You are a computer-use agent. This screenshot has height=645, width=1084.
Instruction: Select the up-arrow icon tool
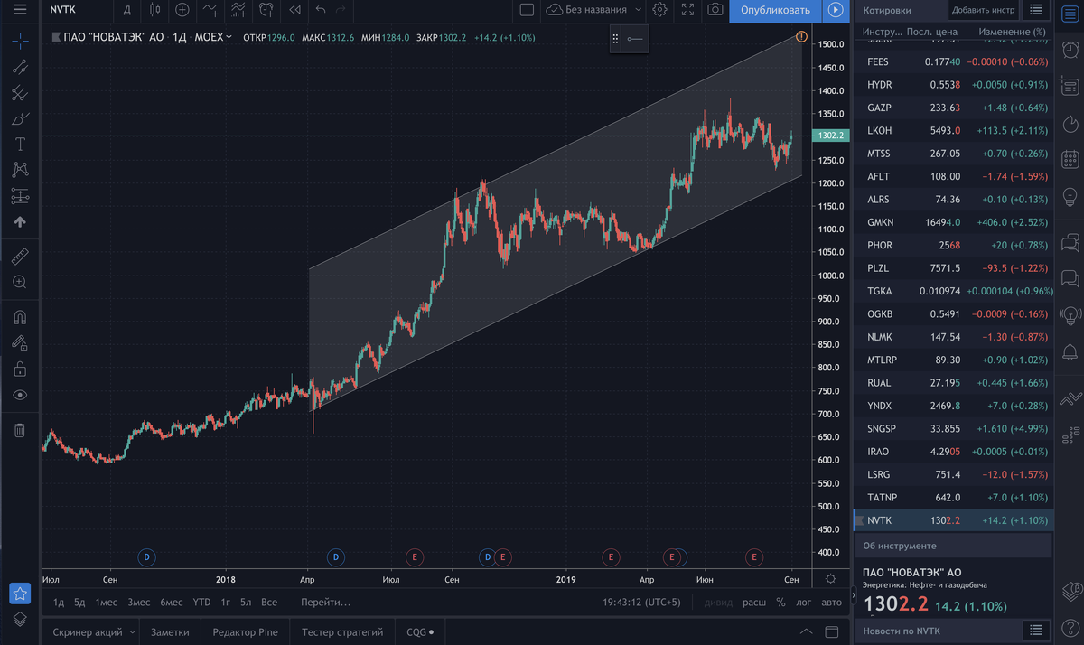coord(20,221)
